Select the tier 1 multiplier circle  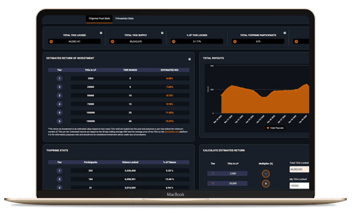click(x=265, y=174)
